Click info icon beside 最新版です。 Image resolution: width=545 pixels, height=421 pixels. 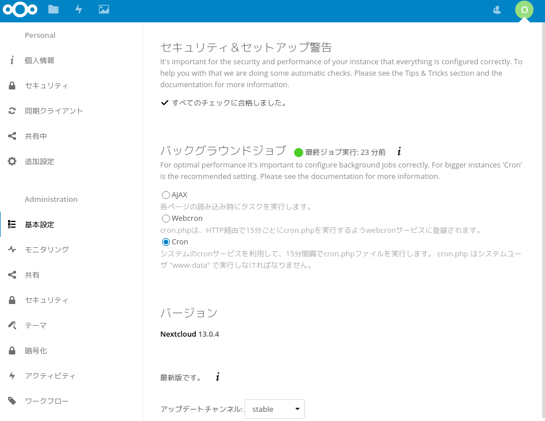click(218, 377)
